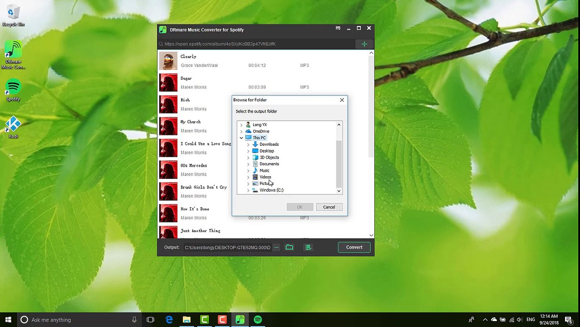Open Kodi desktop shortcut
This screenshot has height=327, width=580.
click(x=13, y=128)
